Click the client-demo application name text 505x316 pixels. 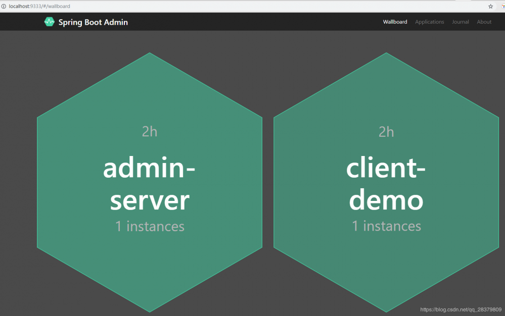[386, 184]
